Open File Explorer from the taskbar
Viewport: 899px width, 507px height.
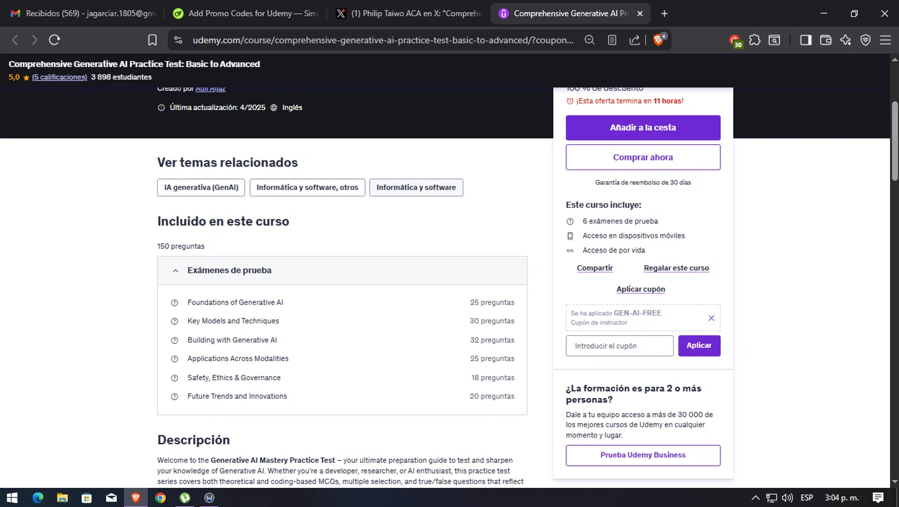62,497
